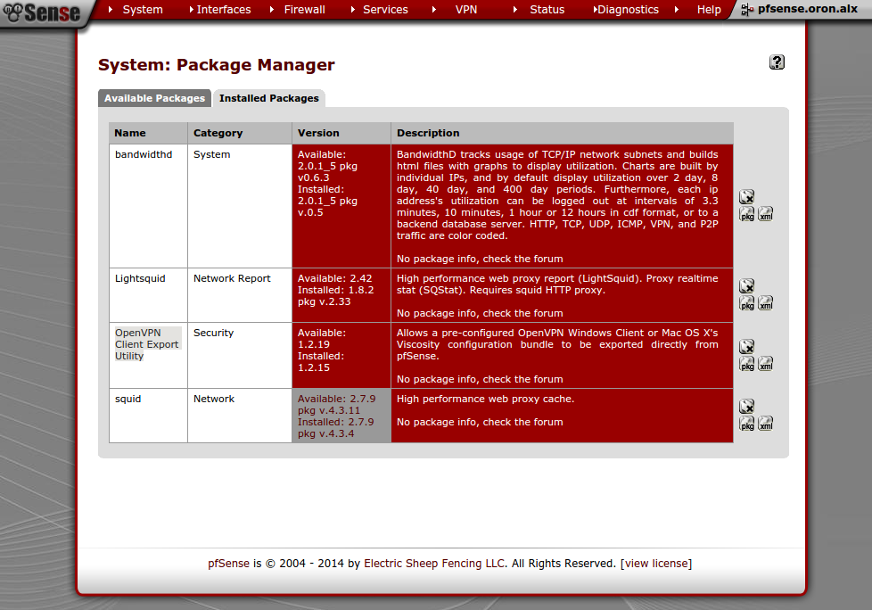872x610 pixels.
Task: Click the 'High performance web proxy cache.' description
Action: coord(486,399)
